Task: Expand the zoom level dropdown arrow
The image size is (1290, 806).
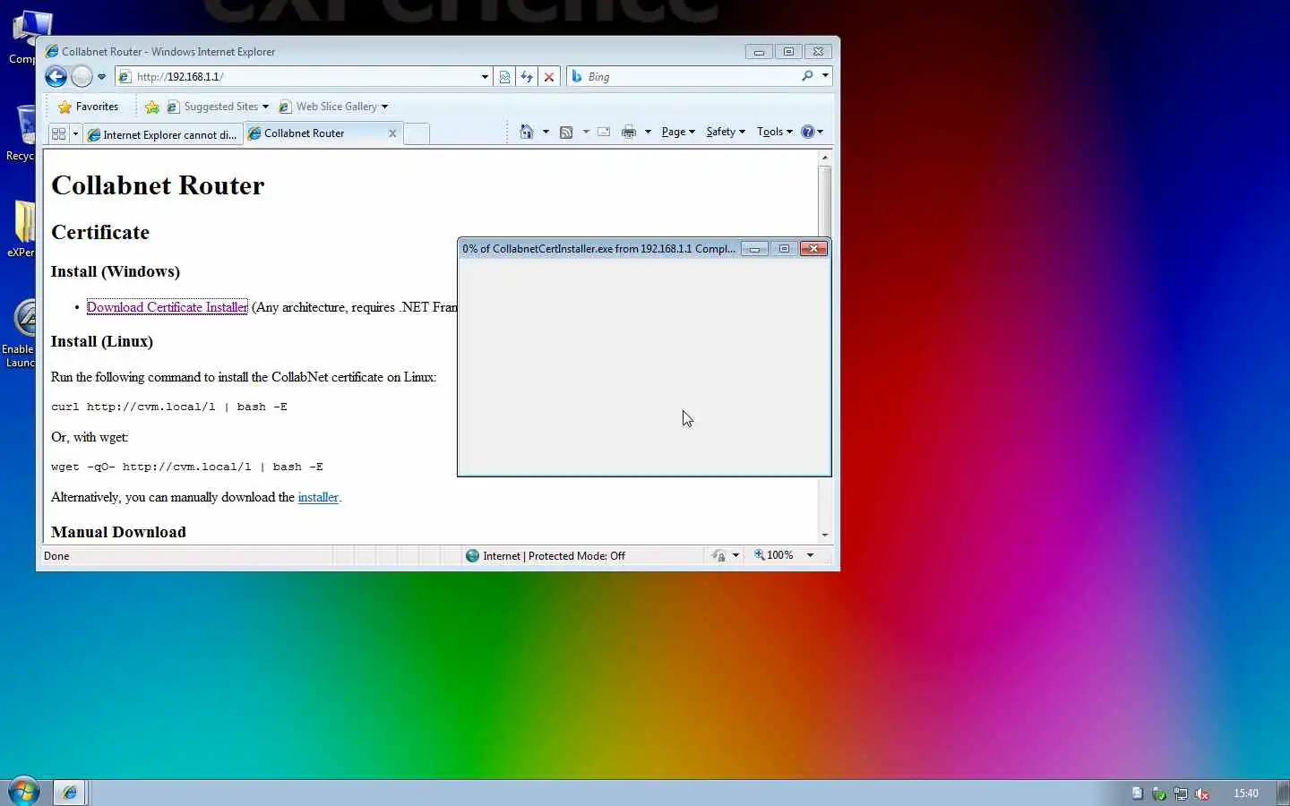Action: coord(810,555)
